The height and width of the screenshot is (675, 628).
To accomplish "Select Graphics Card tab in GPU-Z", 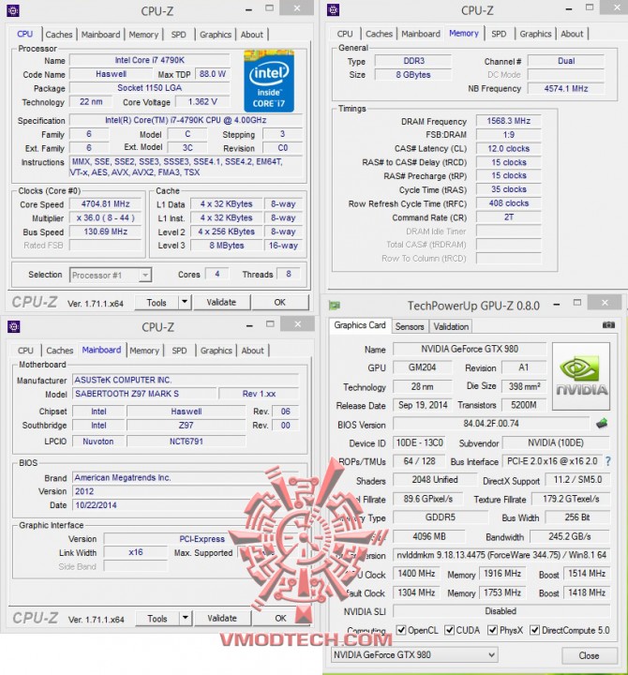I will click(360, 325).
